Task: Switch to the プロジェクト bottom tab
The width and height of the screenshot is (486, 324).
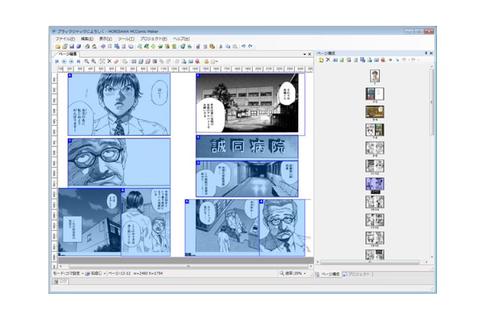Action: pyautogui.click(x=357, y=274)
